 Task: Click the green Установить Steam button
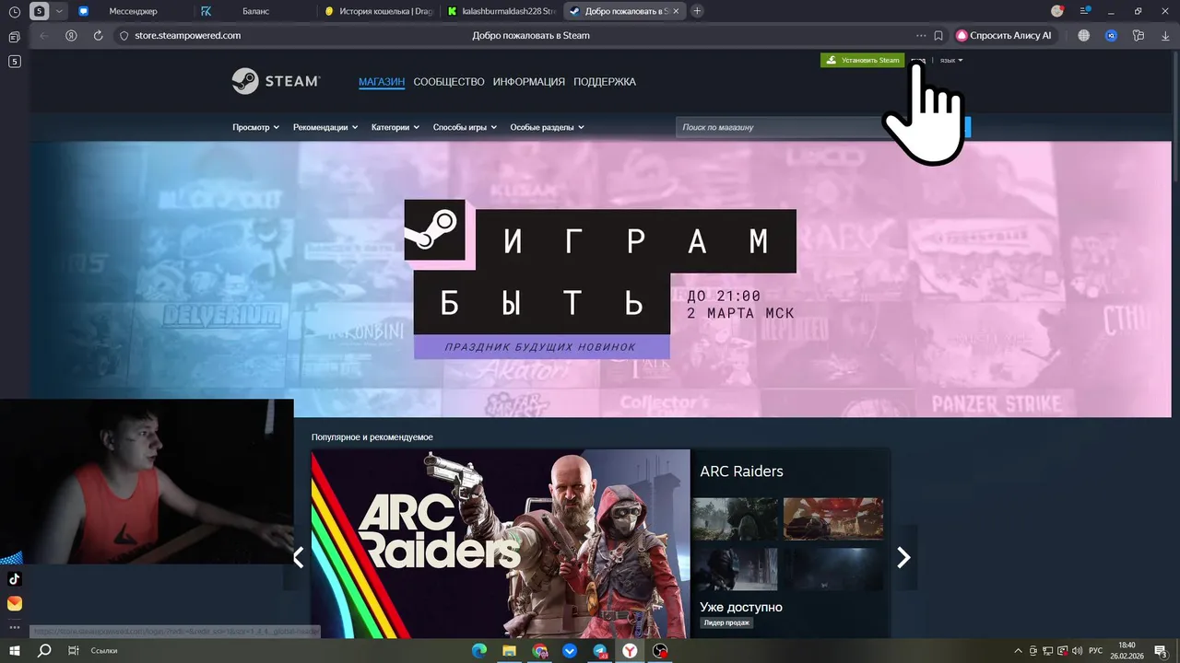863,60
